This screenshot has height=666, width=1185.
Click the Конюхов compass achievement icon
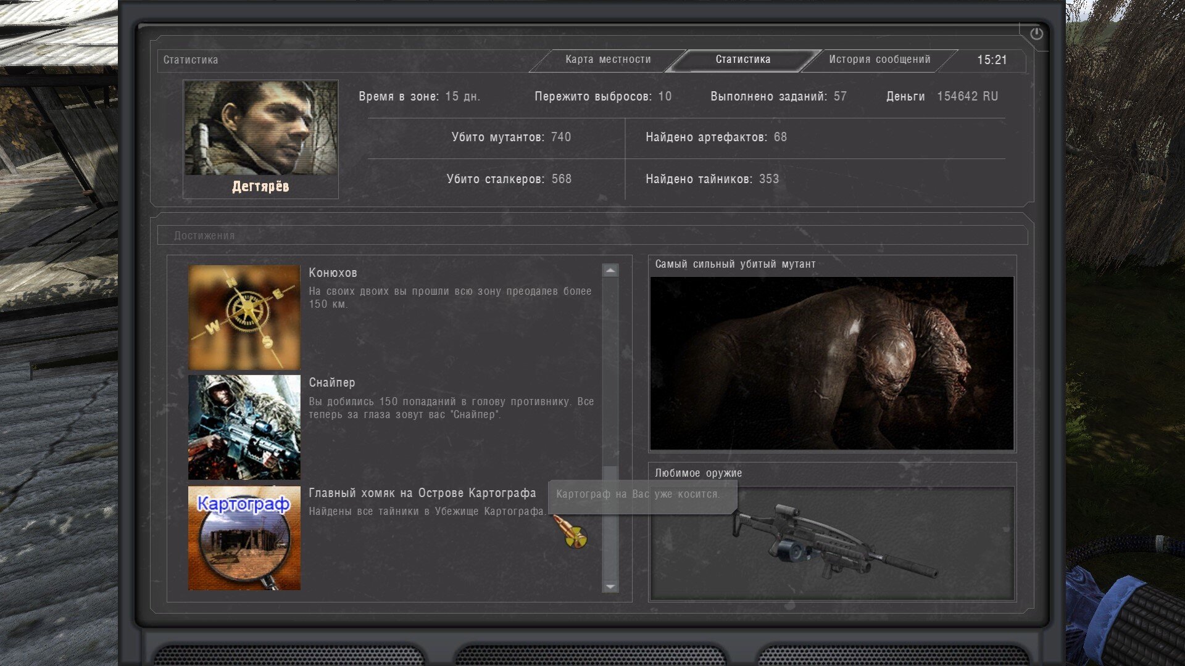pos(244,317)
